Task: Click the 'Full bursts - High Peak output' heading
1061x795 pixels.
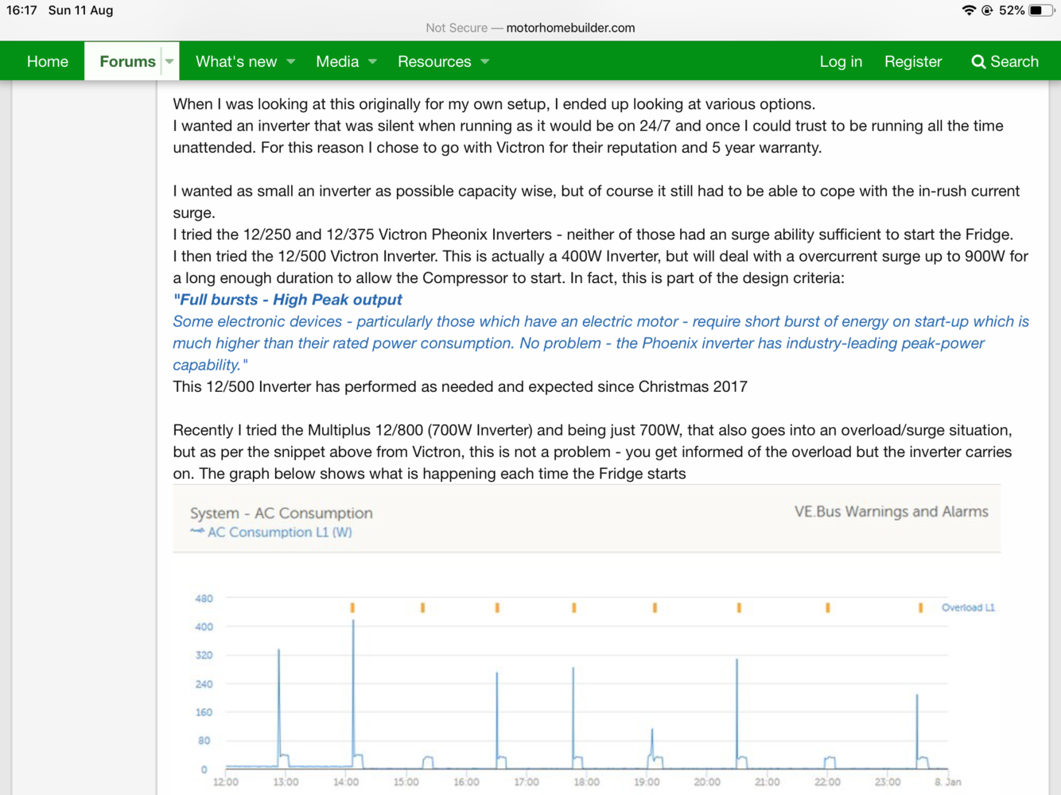Action: coord(288,300)
